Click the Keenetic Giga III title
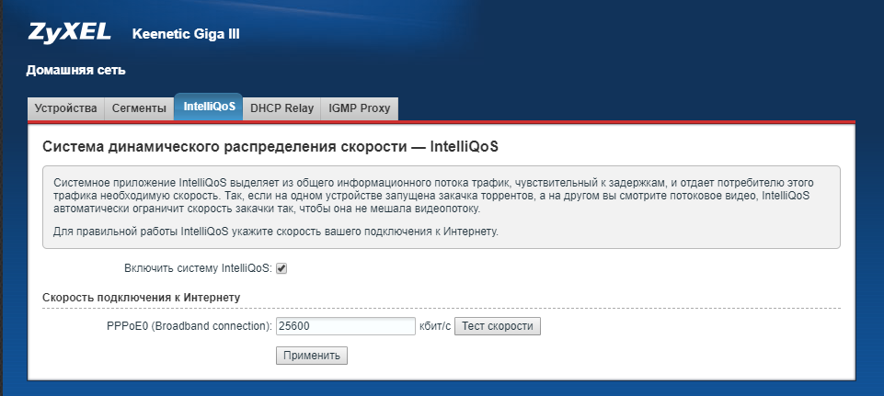Image resolution: width=884 pixels, height=396 pixels. coord(186,34)
